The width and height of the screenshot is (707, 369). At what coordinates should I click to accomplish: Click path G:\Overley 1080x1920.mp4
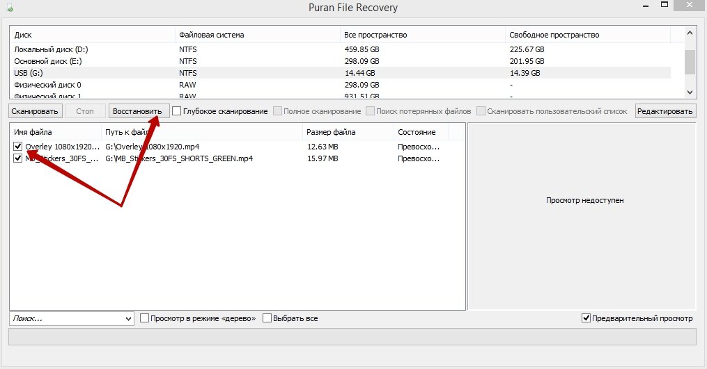click(x=153, y=147)
